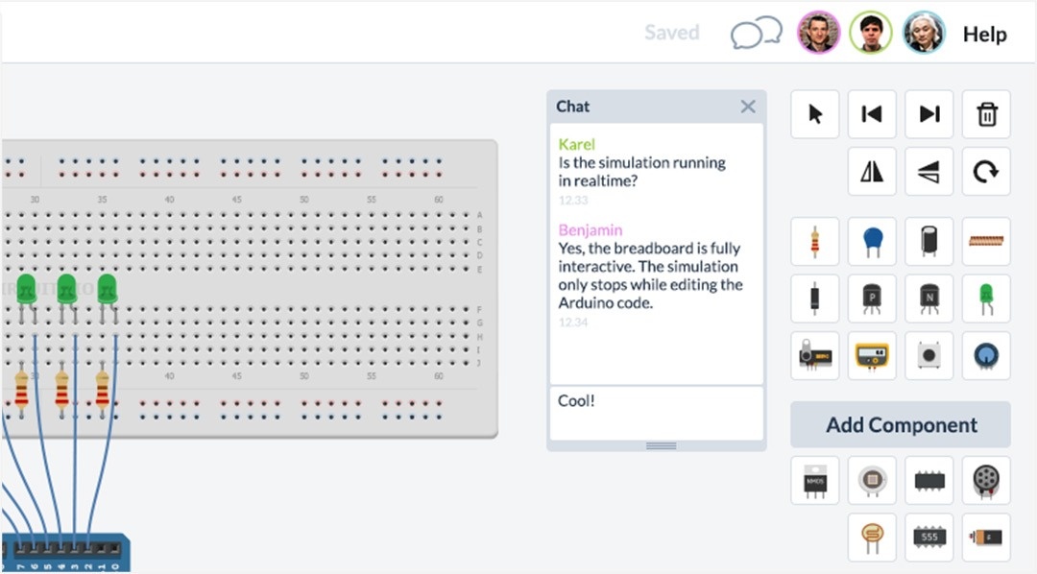This screenshot has height=574, width=1037.
Task: Pick the resistor component
Action: pyautogui.click(x=815, y=242)
